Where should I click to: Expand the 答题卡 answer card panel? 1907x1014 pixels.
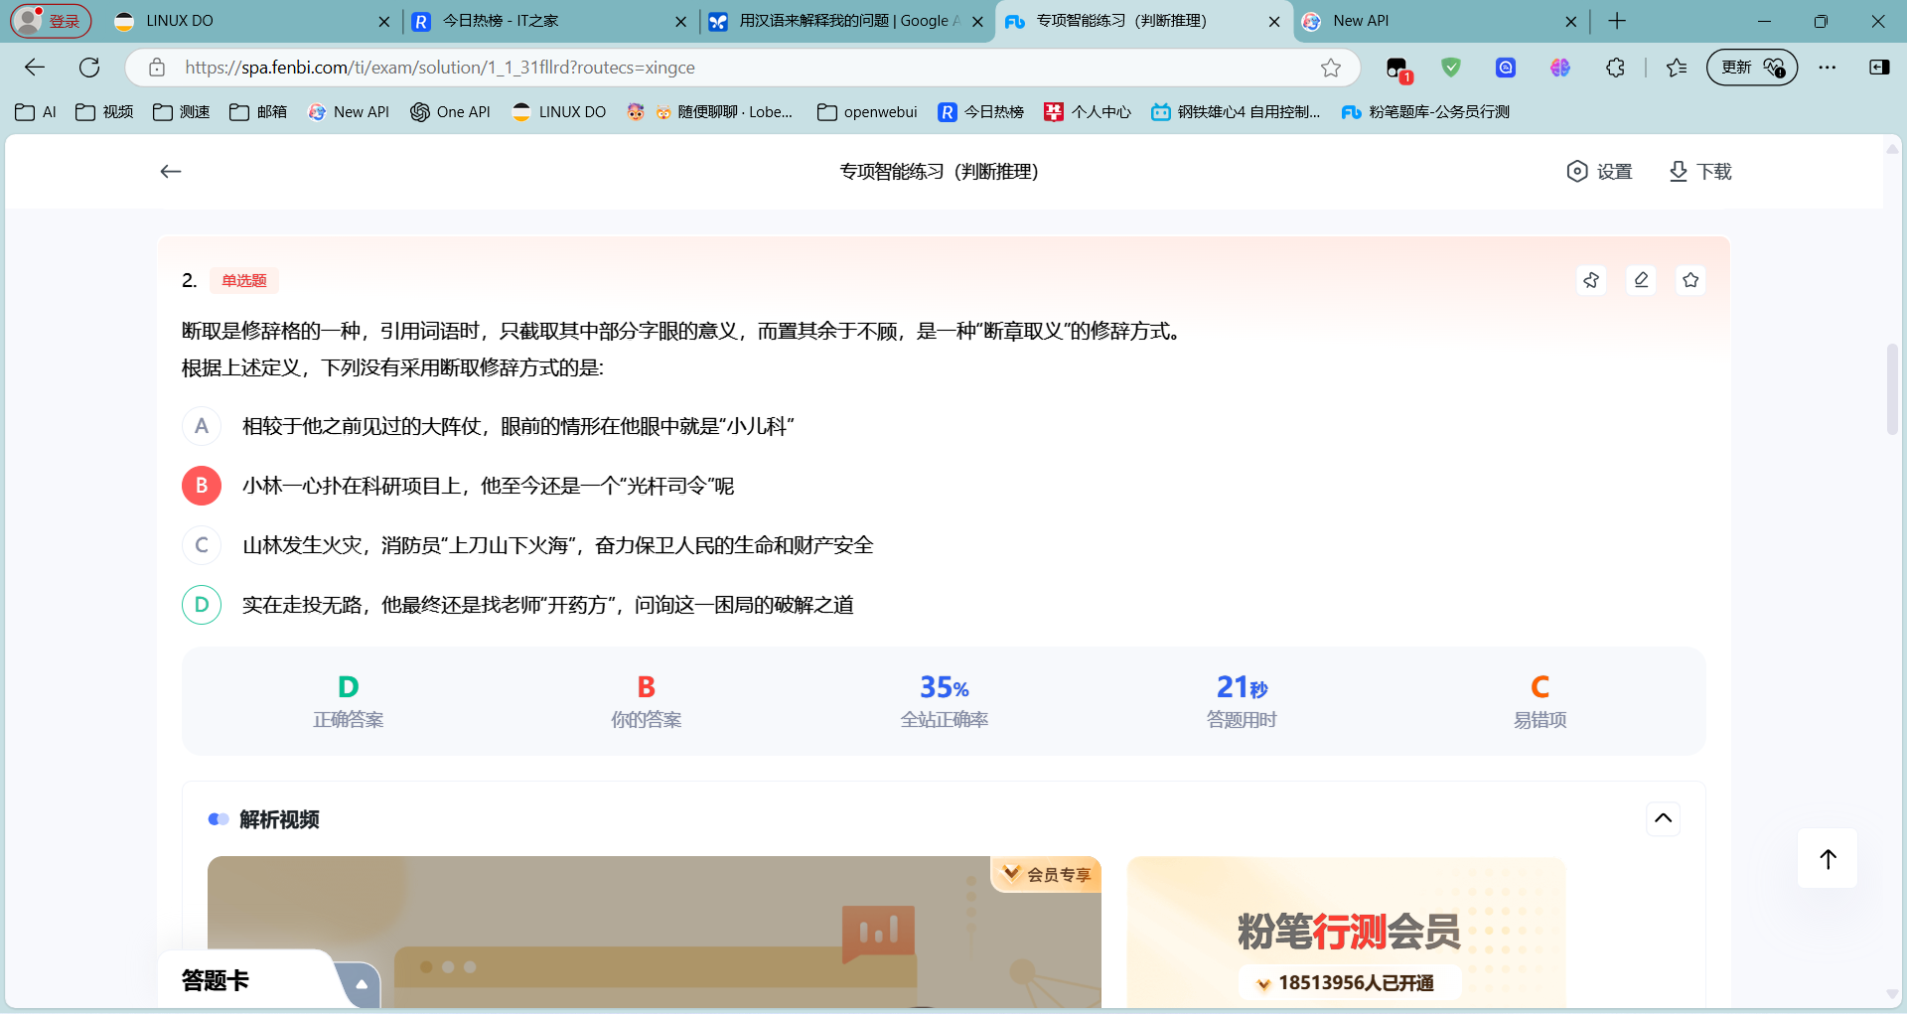(x=362, y=985)
